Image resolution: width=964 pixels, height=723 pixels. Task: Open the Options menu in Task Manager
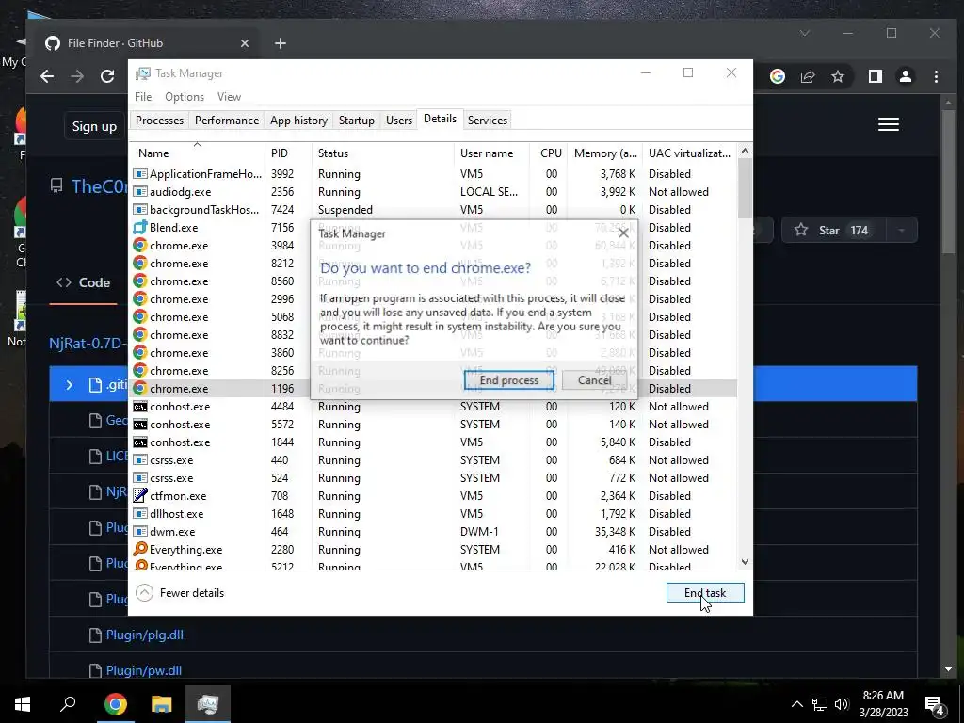(x=185, y=97)
